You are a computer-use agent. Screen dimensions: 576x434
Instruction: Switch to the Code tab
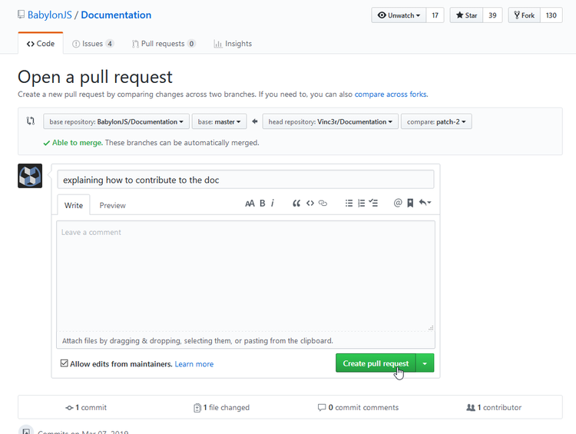[x=41, y=43]
